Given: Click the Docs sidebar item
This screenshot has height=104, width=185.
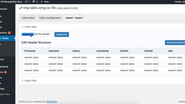Looking at the screenshot, I should point(2,59).
